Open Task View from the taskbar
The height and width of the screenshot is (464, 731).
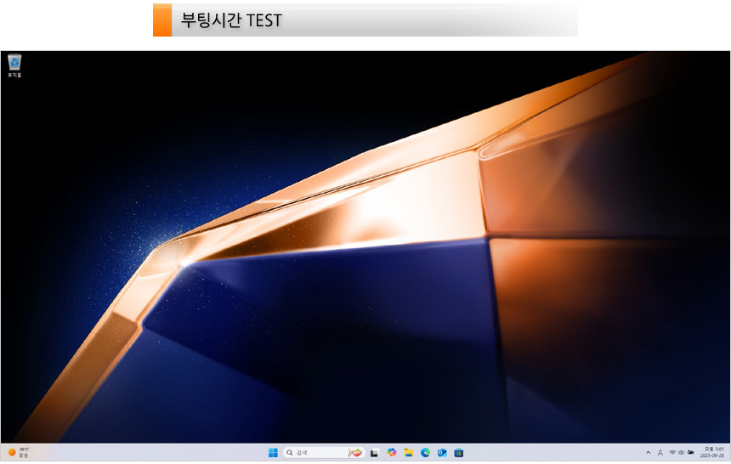pyautogui.click(x=374, y=452)
